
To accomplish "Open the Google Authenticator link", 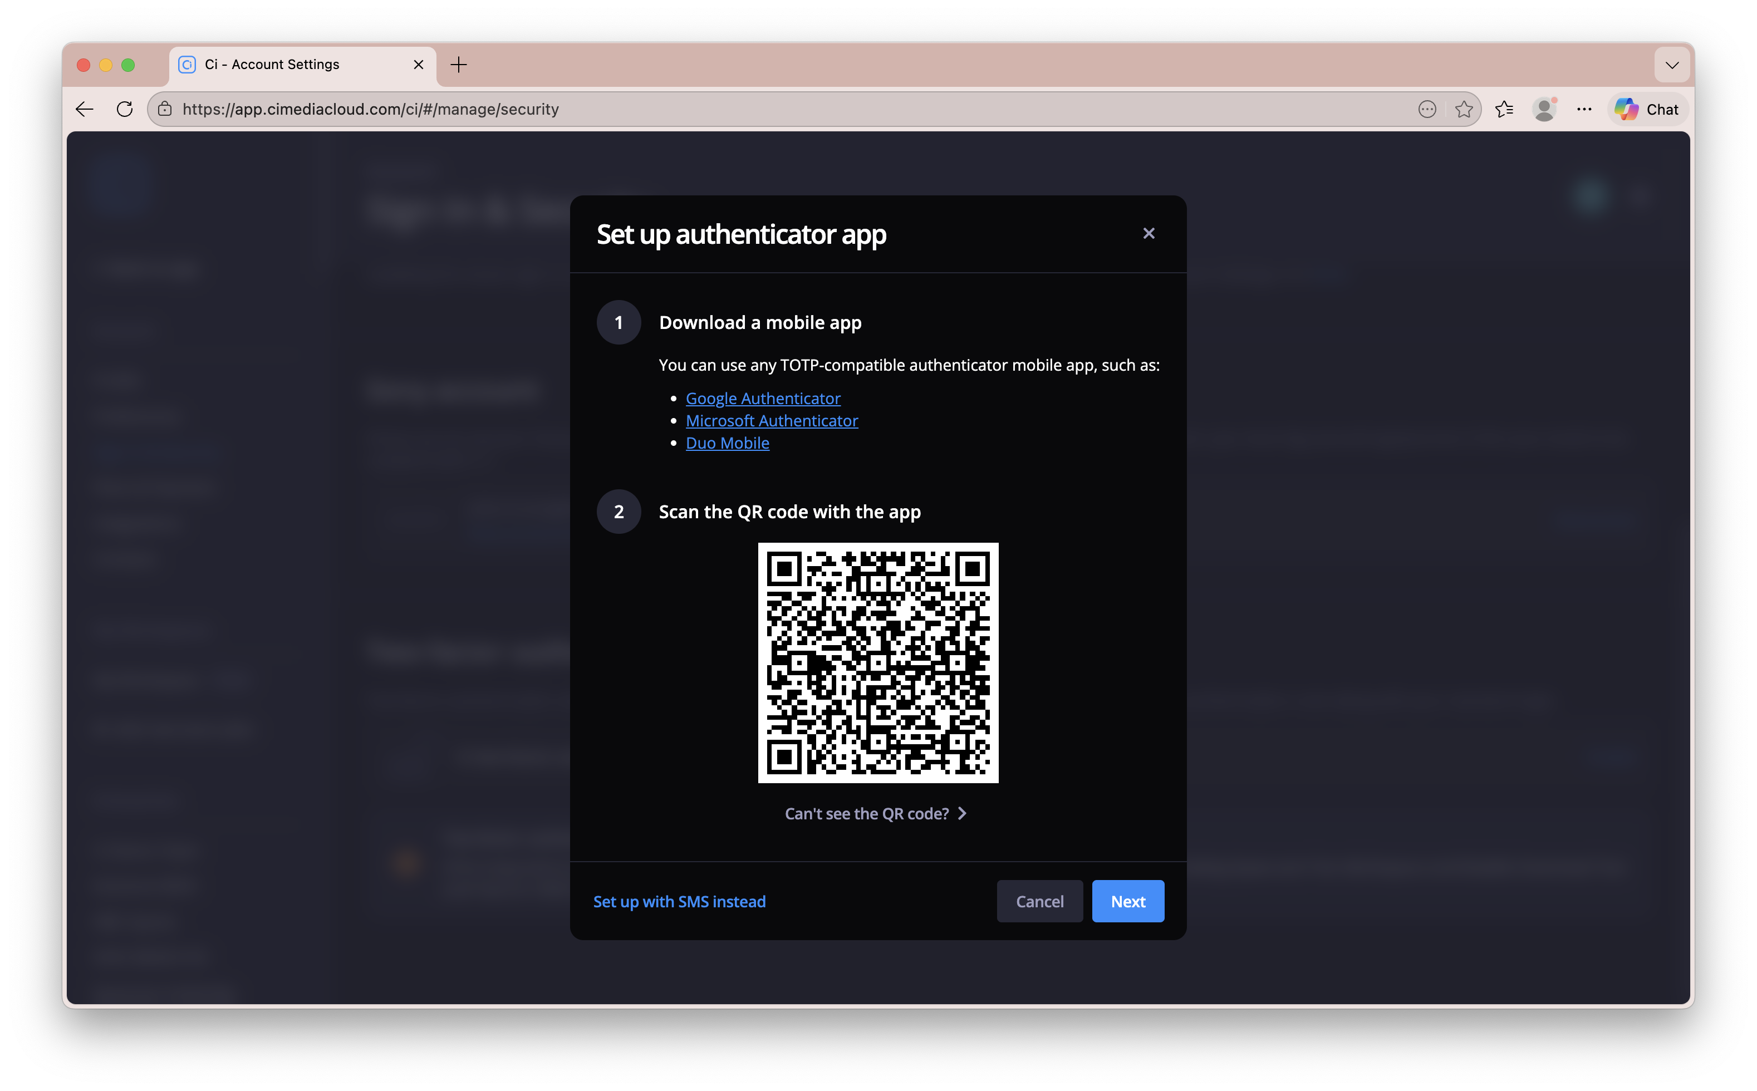I will pyautogui.click(x=763, y=399).
